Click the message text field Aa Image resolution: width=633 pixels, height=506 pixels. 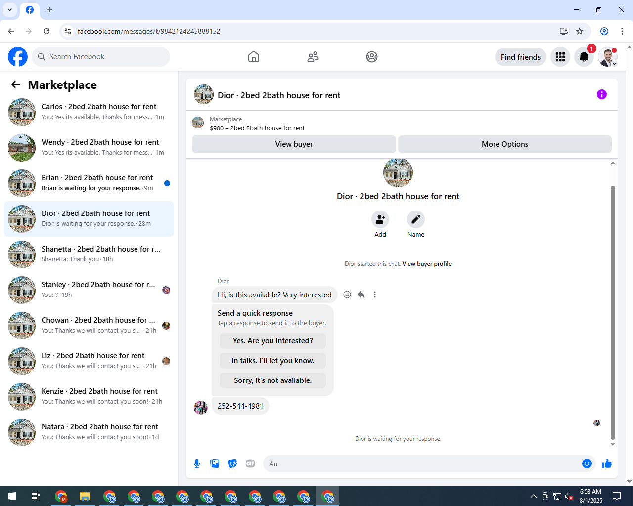pyautogui.click(x=423, y=464)
